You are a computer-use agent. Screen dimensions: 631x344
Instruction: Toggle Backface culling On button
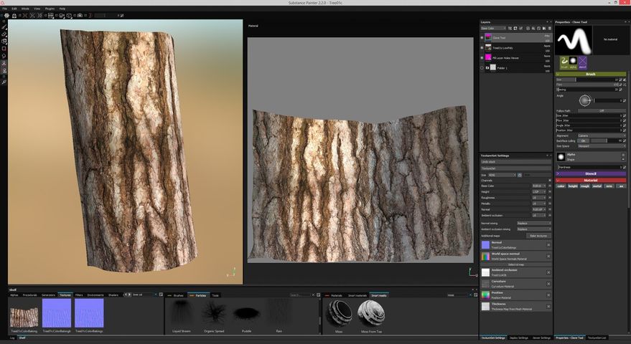584,140
